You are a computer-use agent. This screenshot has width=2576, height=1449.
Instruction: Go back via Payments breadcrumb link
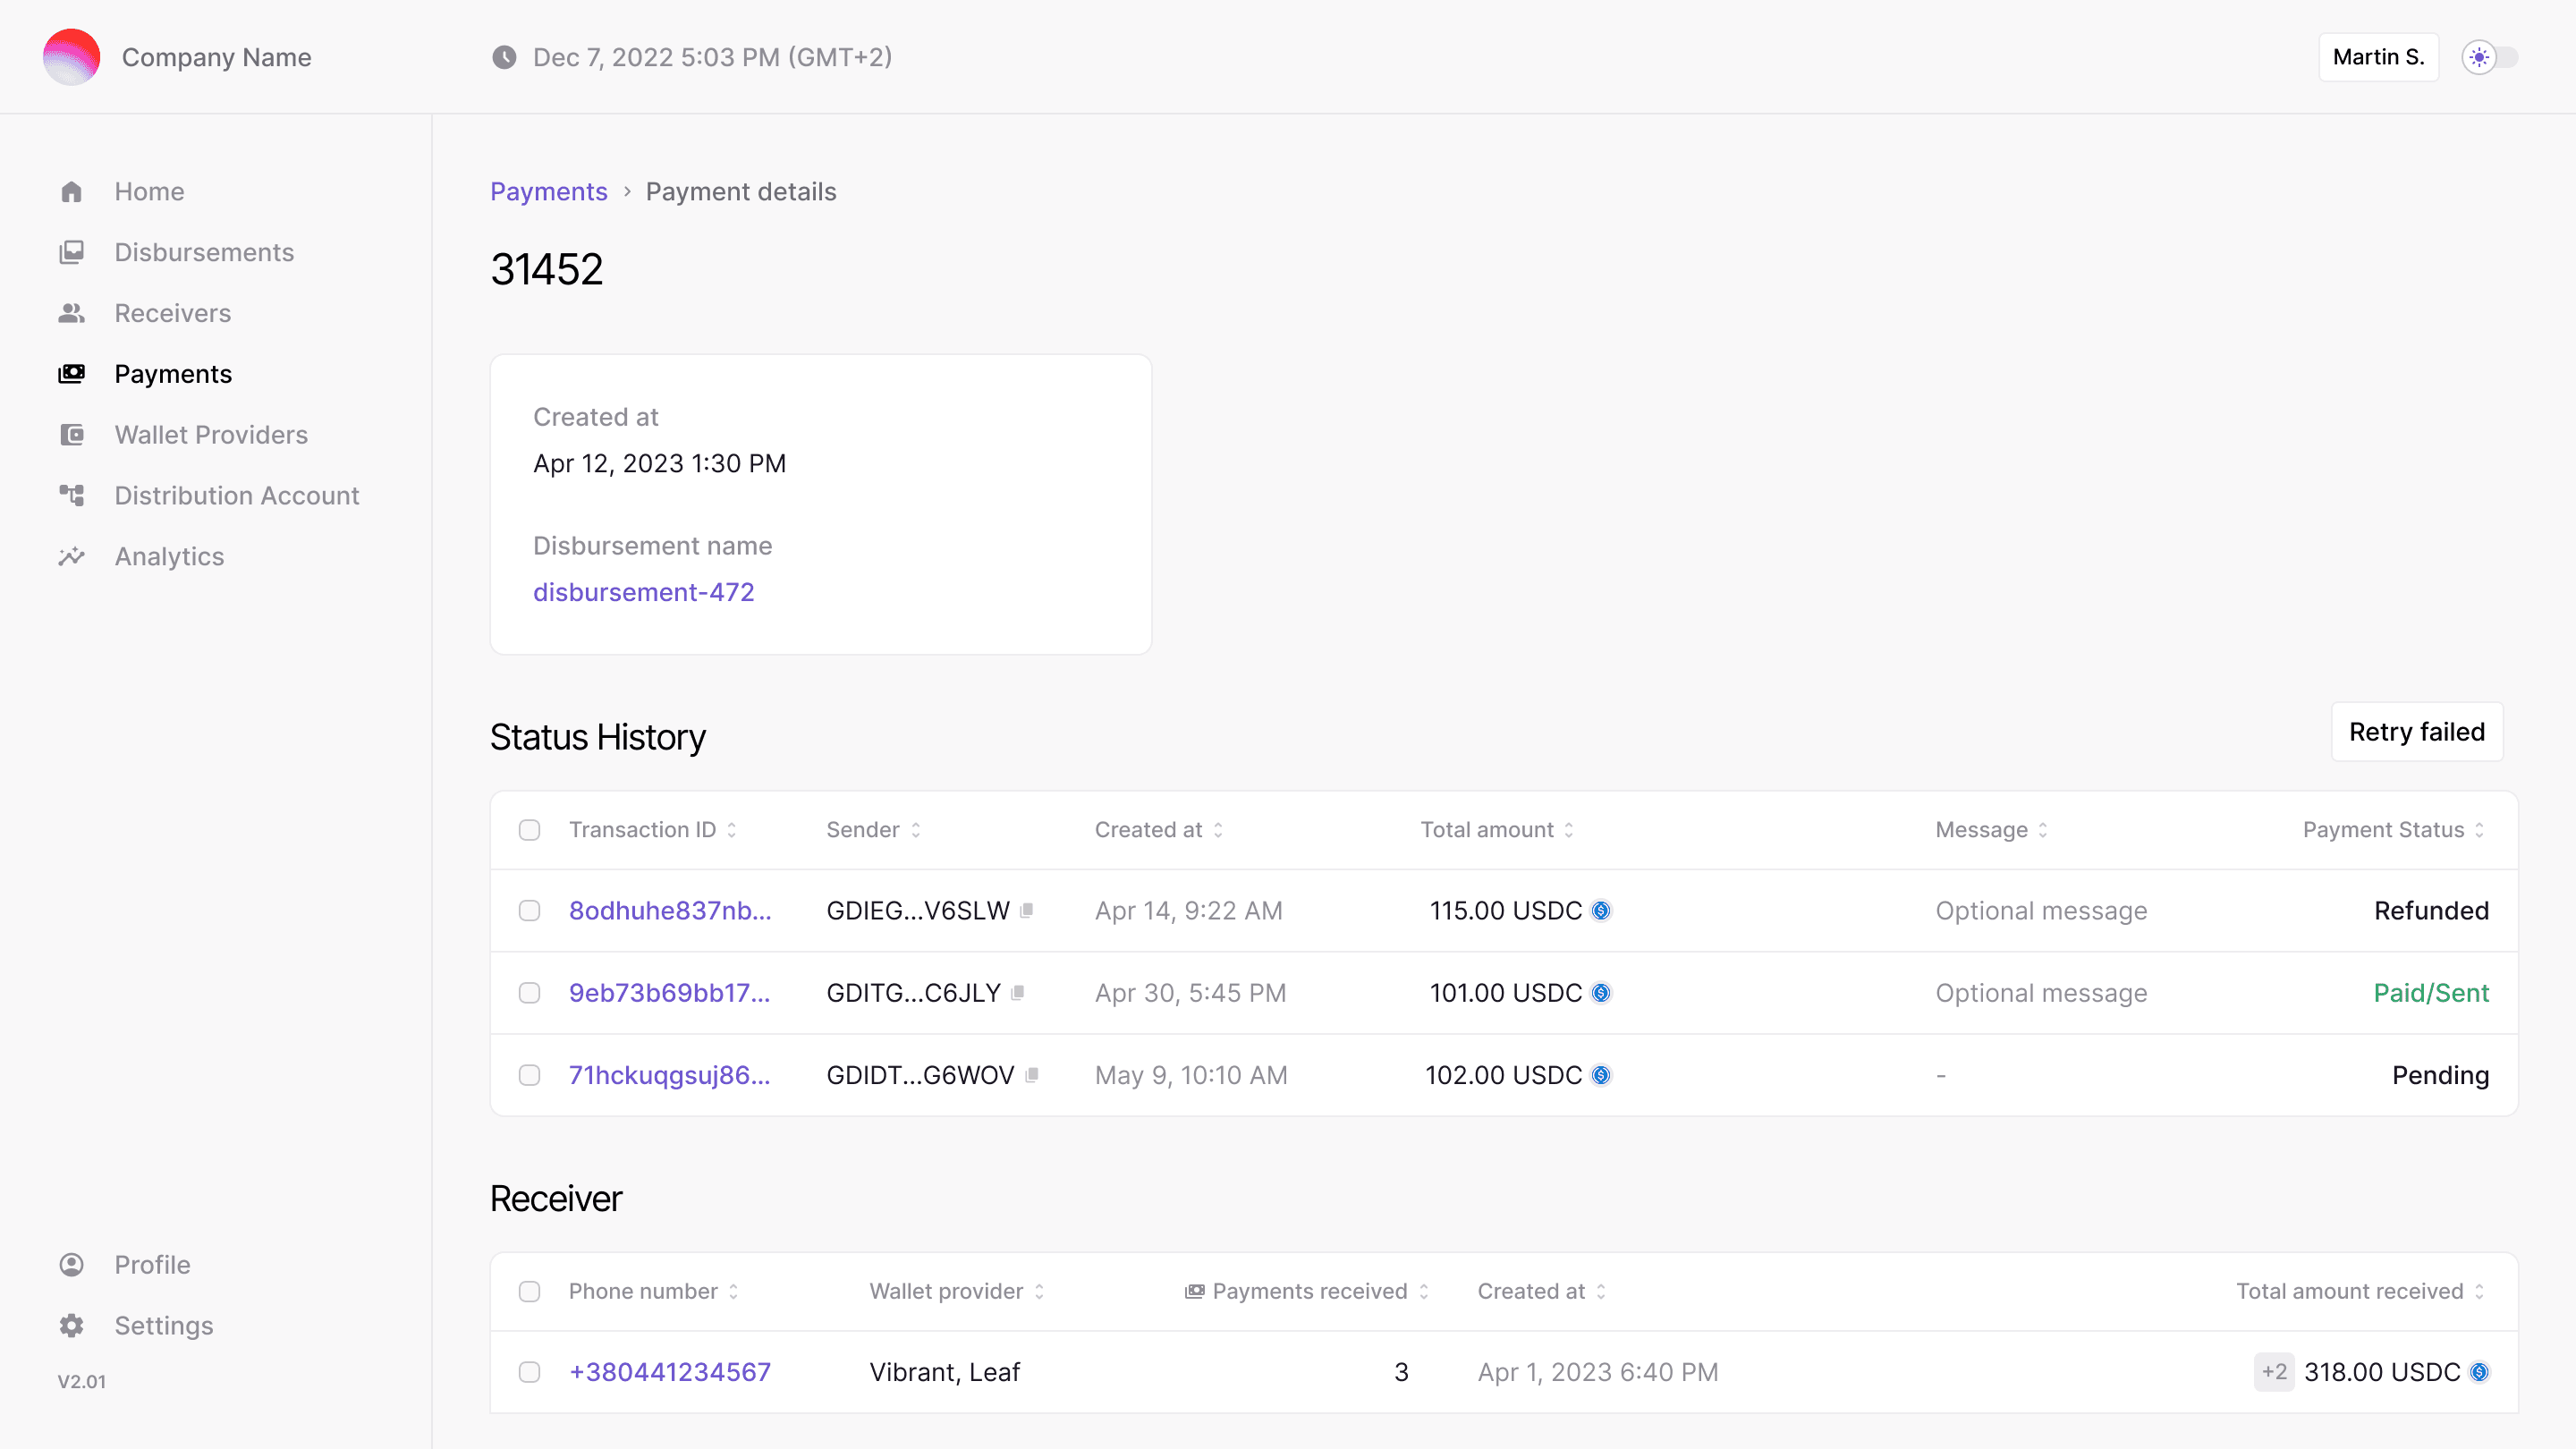click(x=549, y=192)
